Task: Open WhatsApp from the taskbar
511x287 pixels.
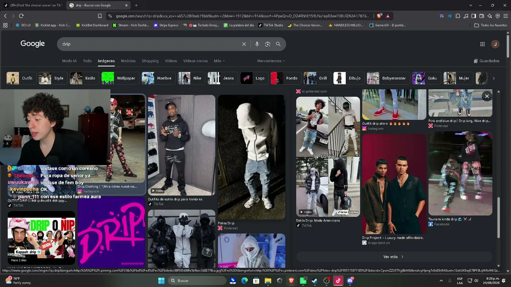Action: [x=303, y=281]
